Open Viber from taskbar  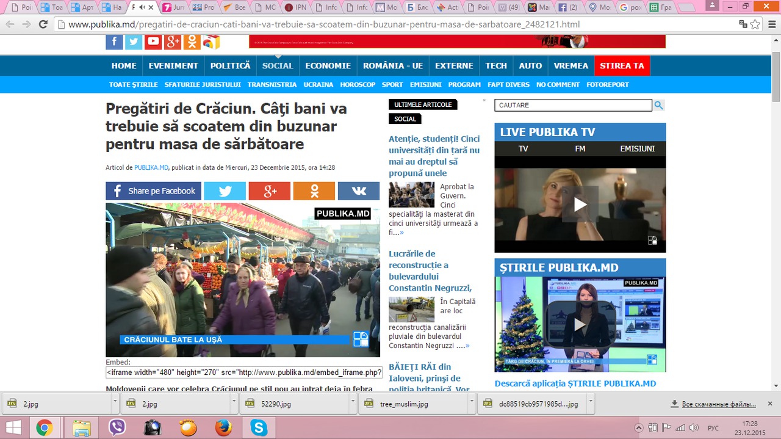coord(117,427)
